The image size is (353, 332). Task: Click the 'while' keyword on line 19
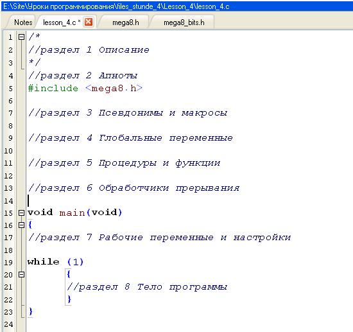(43, 262)
